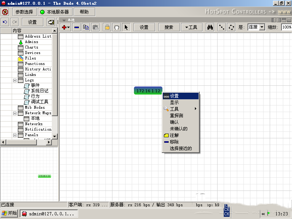Click the tree scrollbar down arrow
The image size is (292, 219).
pos(54,136)
